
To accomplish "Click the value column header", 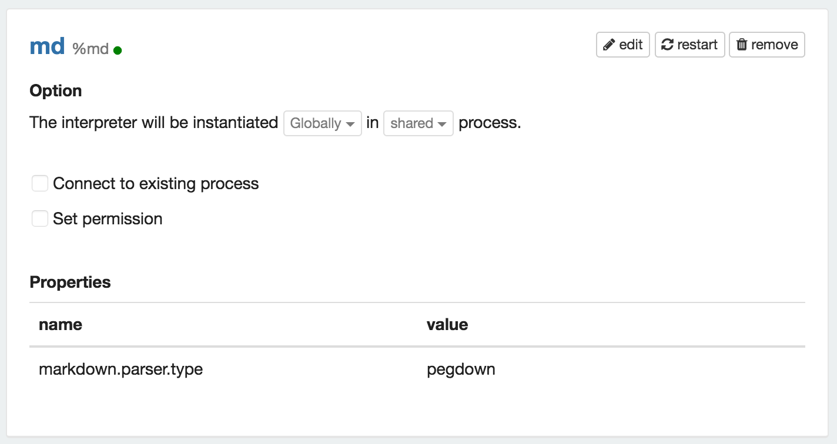I will pos(447,324).
